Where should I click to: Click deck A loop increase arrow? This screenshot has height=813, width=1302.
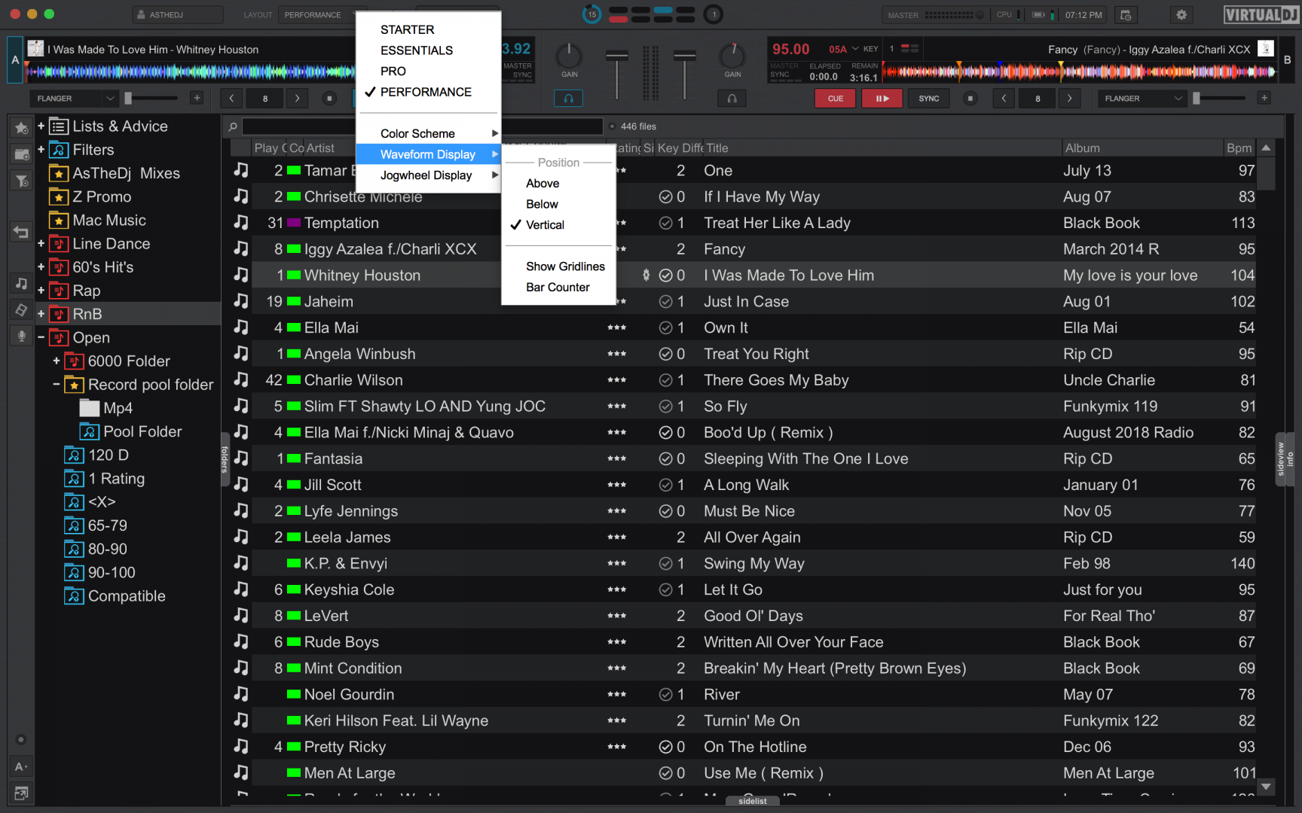click(298, 99)
